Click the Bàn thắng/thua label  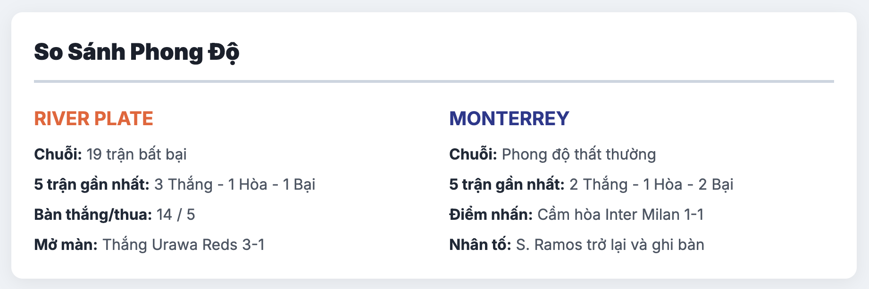pyautogui.click(x=93, y=215)
